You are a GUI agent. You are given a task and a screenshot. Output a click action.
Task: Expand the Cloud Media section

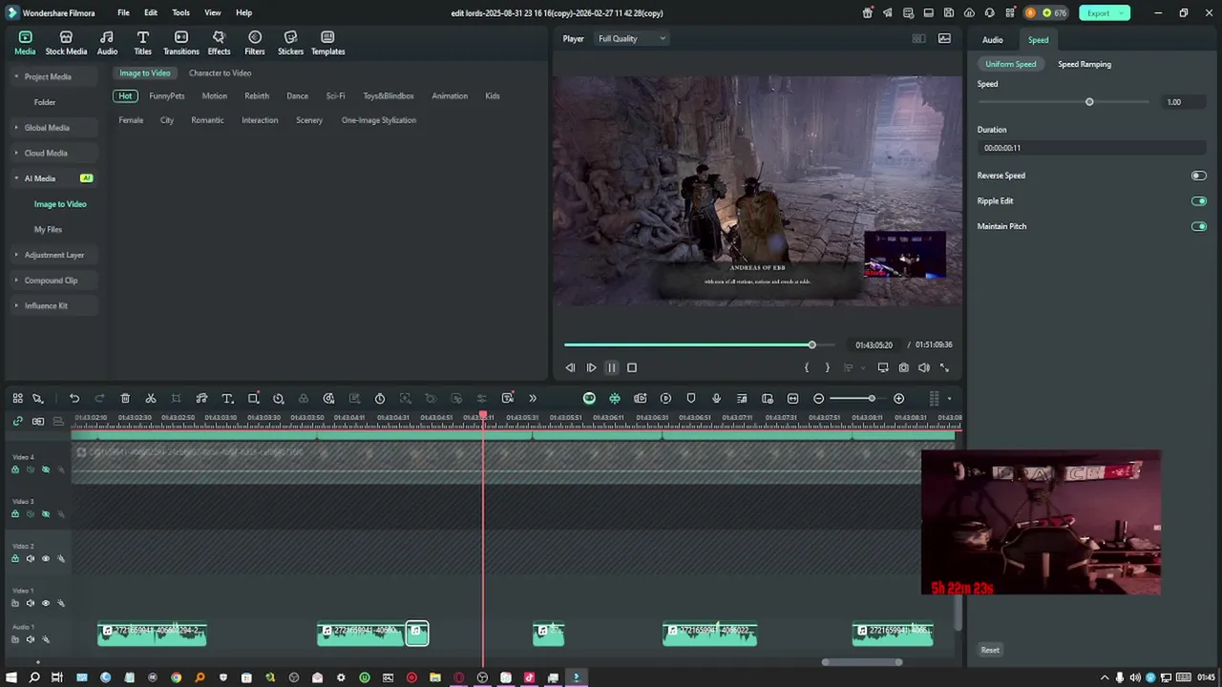pyautogui.click(x=16, y=153)
